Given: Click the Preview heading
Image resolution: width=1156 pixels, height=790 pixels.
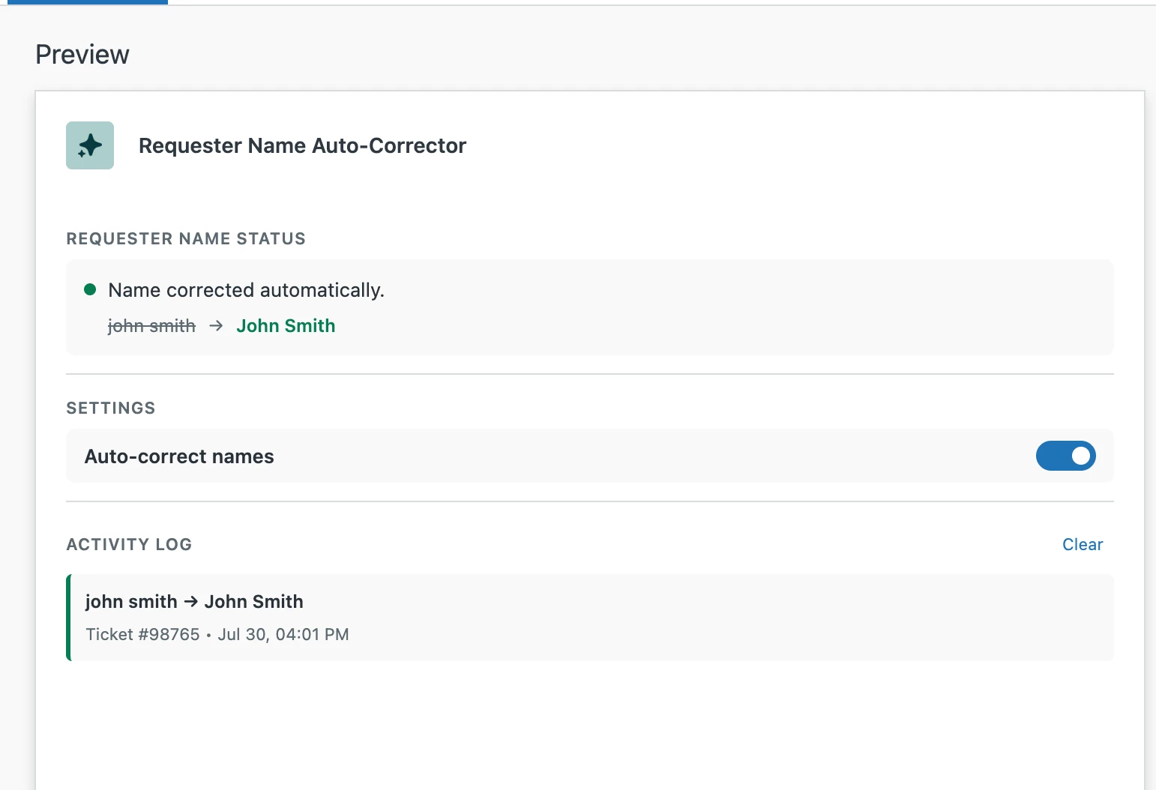Looking at the screenshot, I should tap(82, 55).
